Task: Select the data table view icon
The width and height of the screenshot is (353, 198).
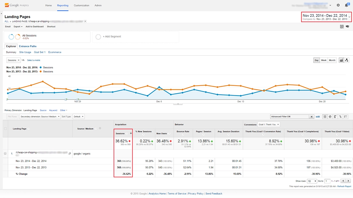Action: coord(325,116)
